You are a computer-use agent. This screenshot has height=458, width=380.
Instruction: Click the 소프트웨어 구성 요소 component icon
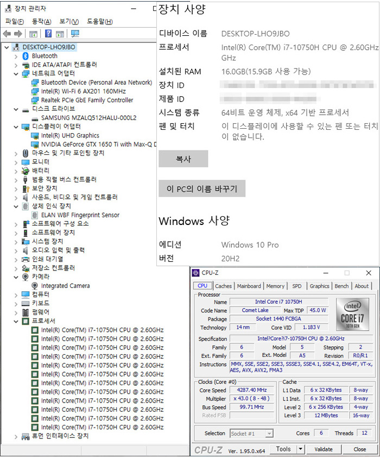click(26, 224)
